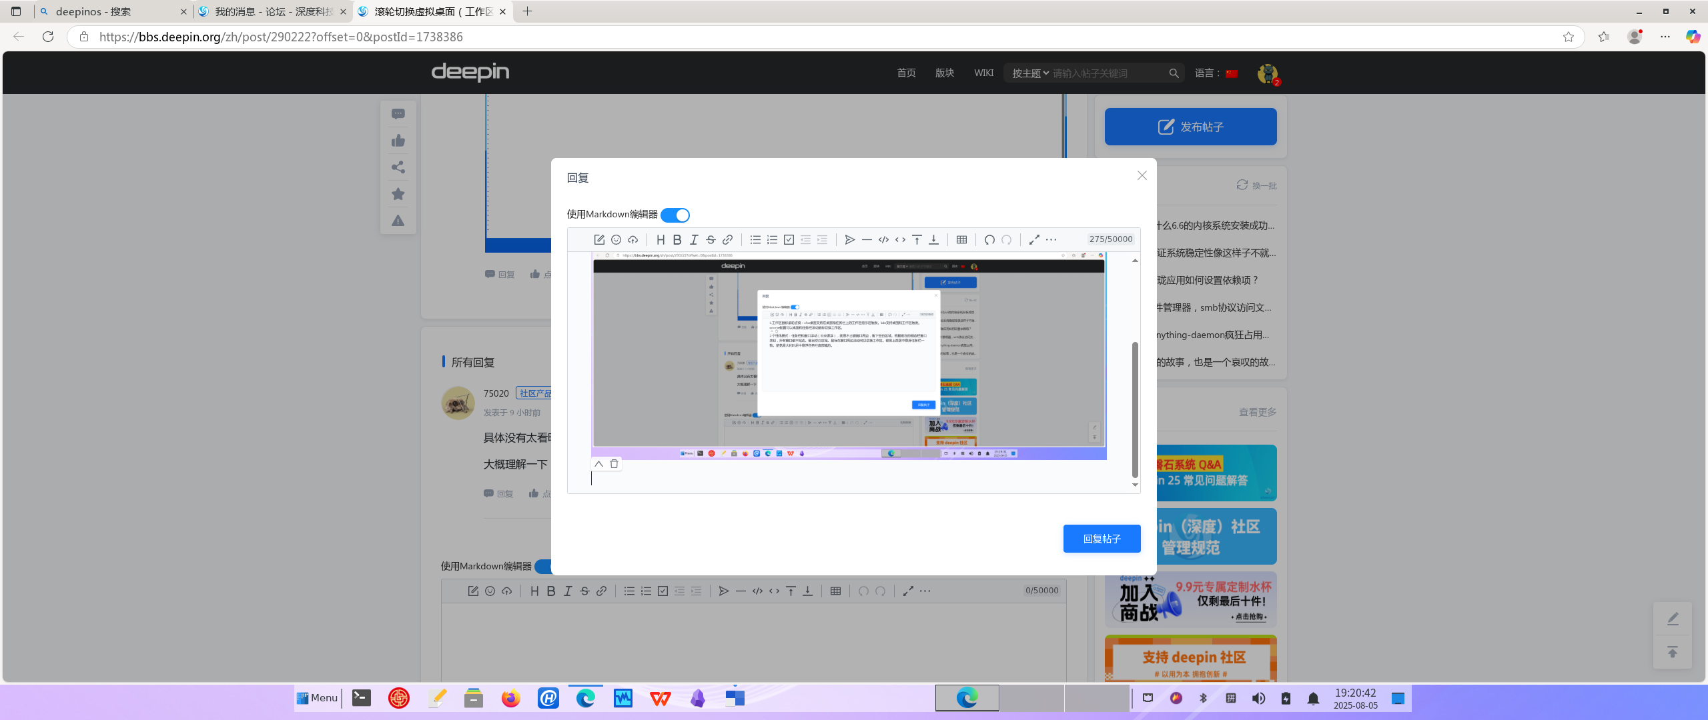This screenshot has width=1708, height=720.
Task: Insert unordered list in reply dialog editor
Action: pos(755,239)
